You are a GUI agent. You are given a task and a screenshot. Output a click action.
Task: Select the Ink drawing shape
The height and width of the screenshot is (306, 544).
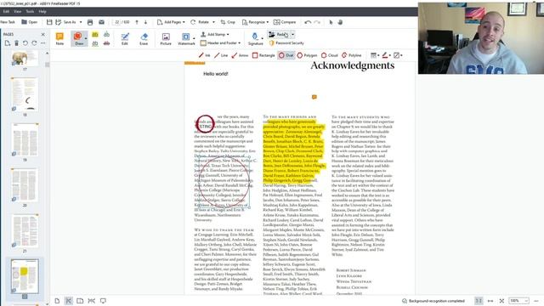click(204, 55)
